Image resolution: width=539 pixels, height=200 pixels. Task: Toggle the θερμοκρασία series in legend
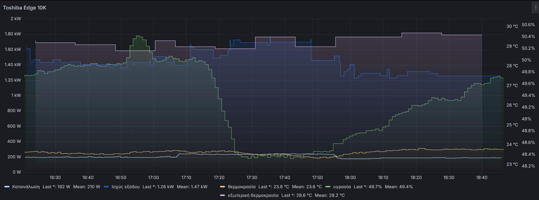[x=242, y=187]
